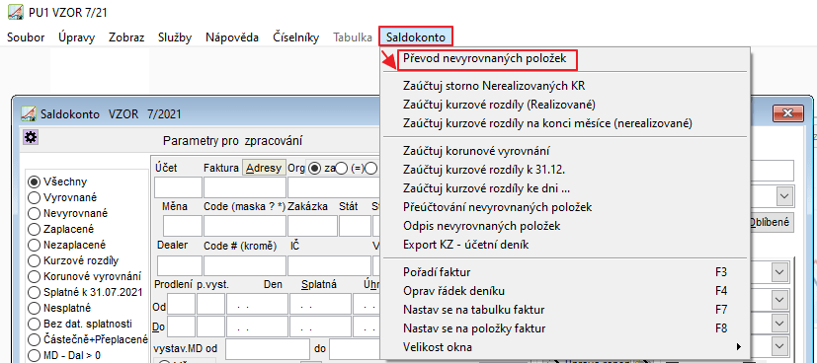The image size is (817, 363).
Task: Select the MD - Dal > 0 option
Action: coord(34,356)
